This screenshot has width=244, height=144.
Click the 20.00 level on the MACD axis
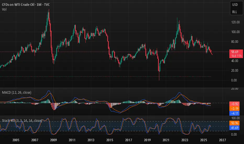point(235,89)
